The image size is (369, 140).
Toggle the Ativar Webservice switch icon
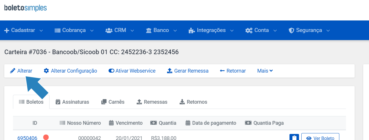[111, 71]
